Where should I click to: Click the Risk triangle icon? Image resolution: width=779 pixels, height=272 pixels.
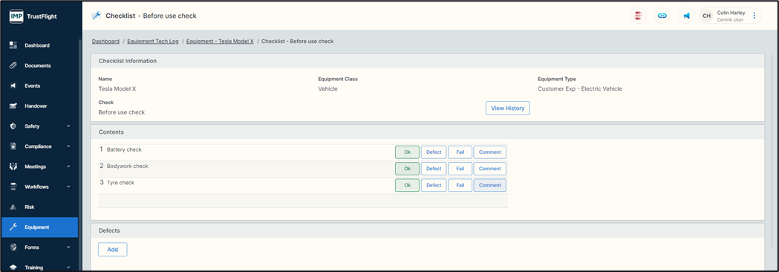13,207
